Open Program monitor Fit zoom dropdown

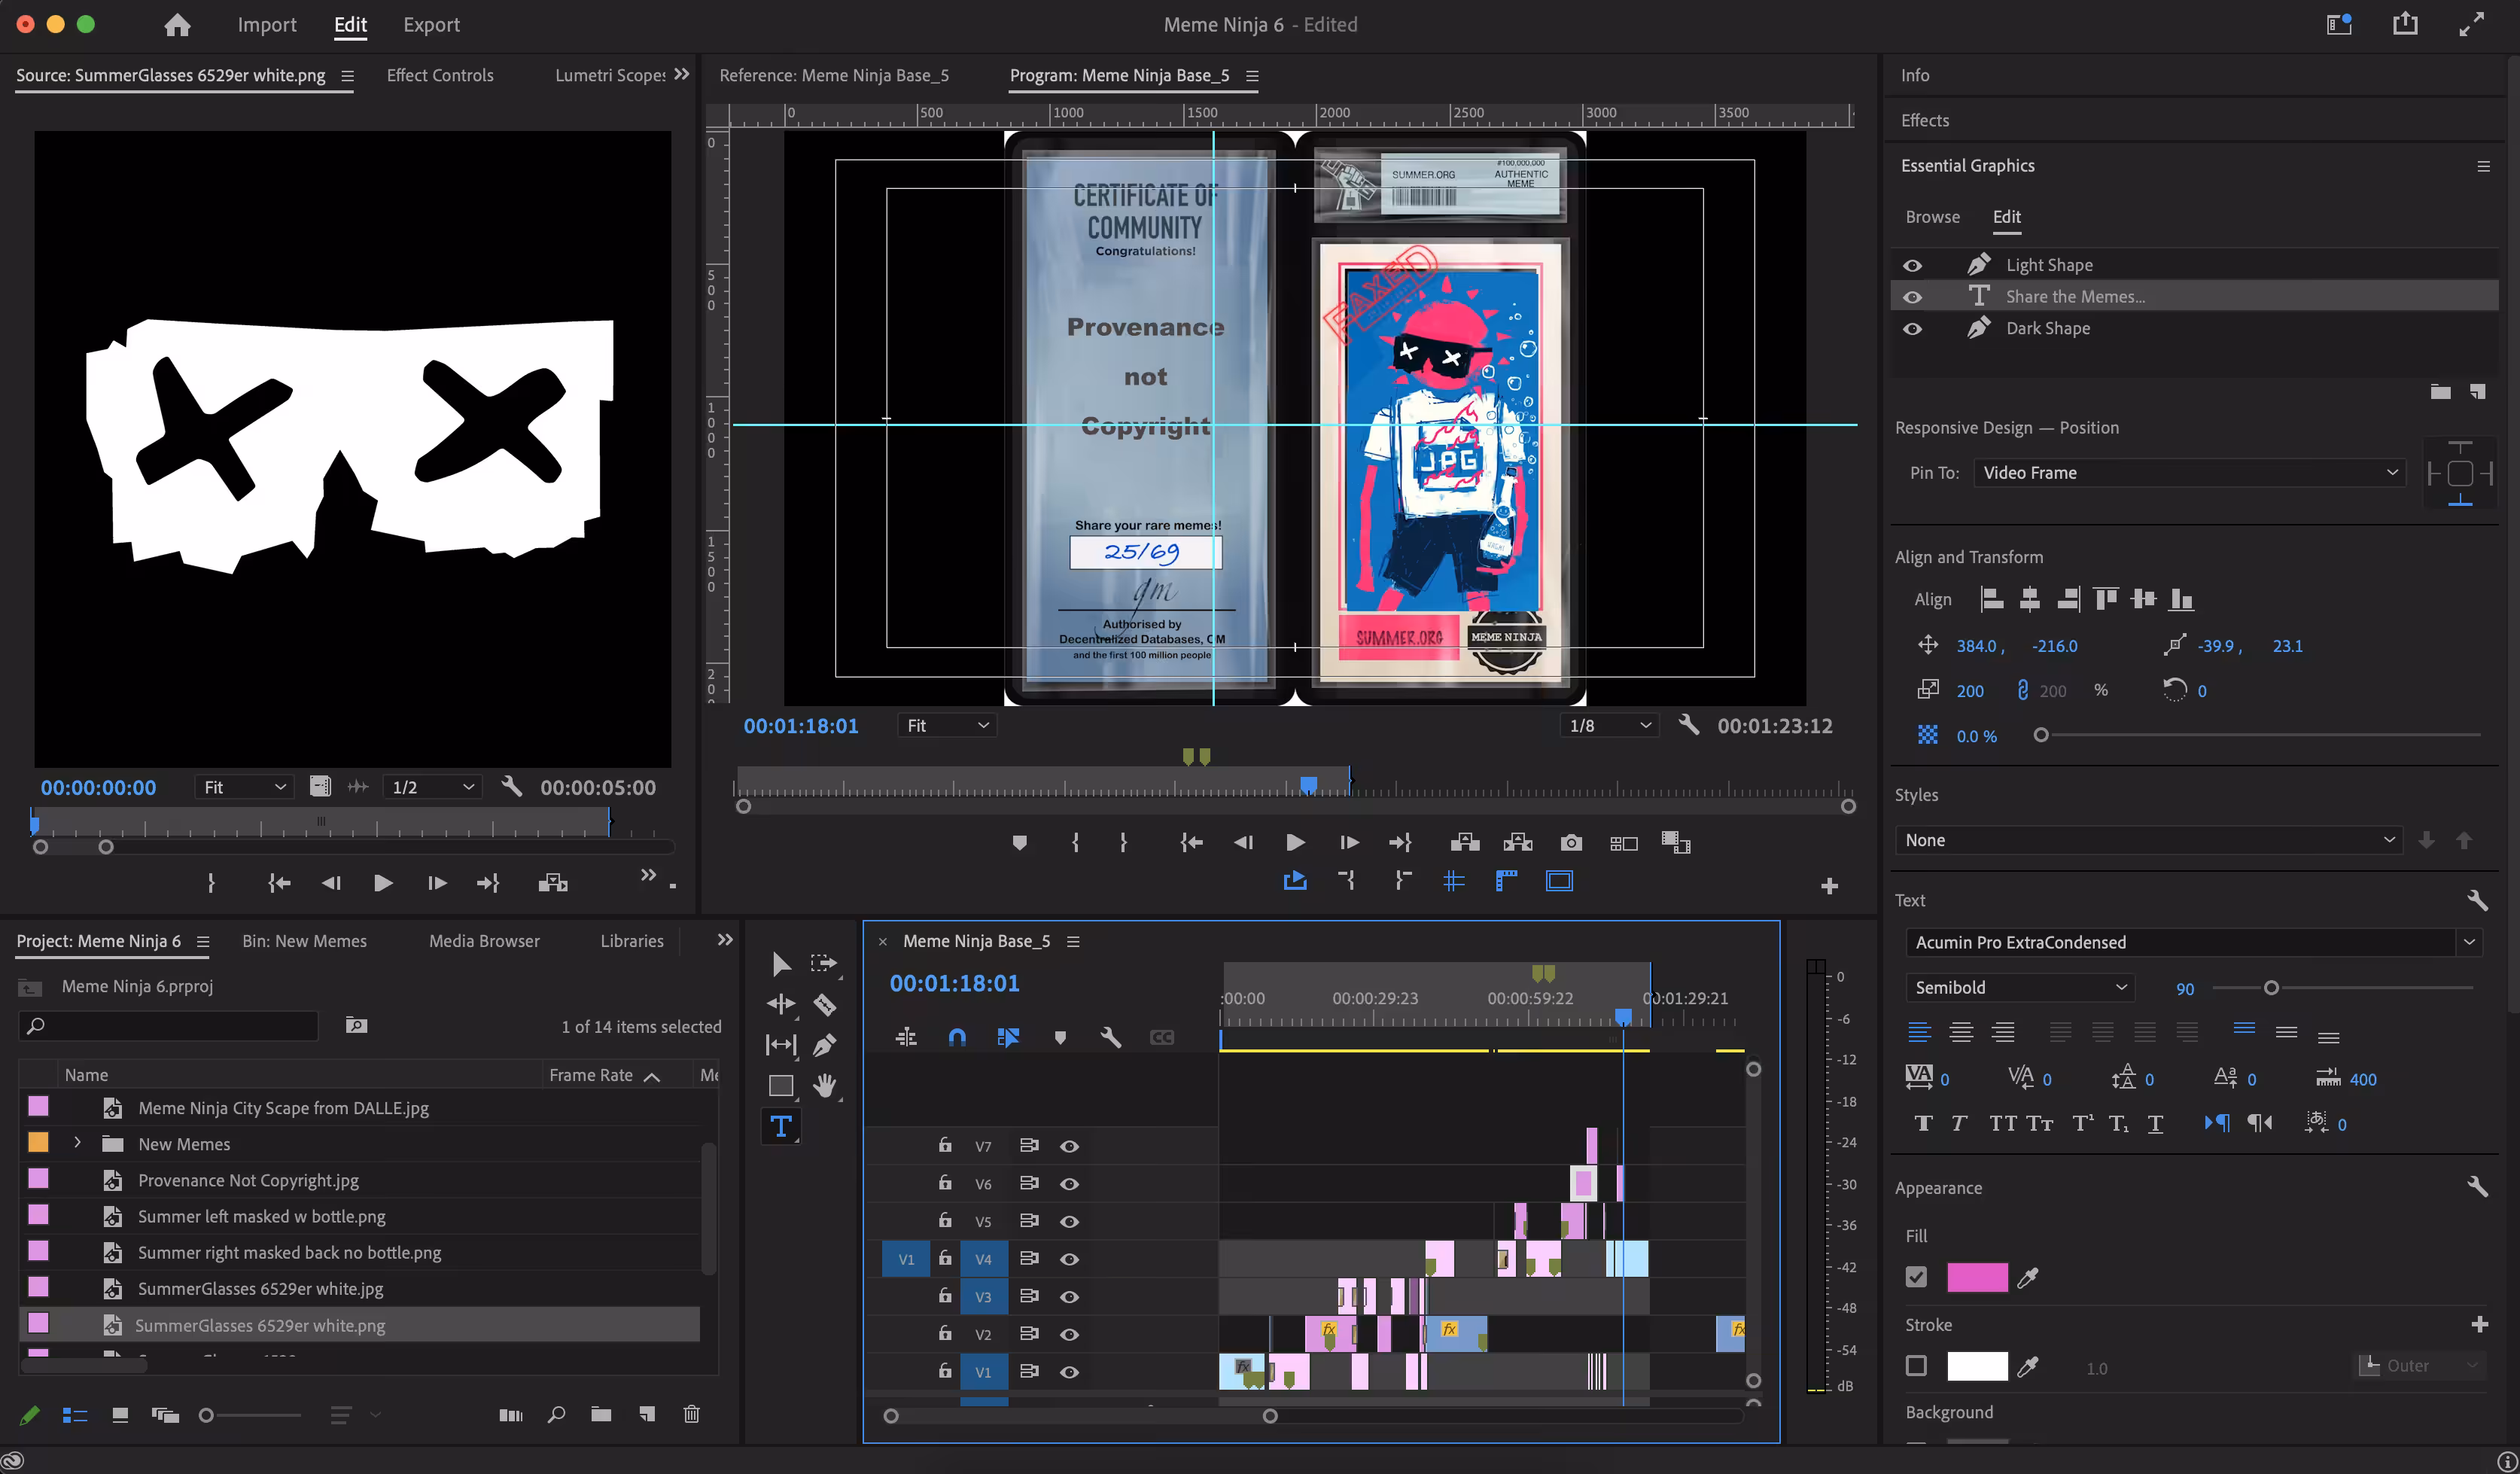click(x=946, y=725)
